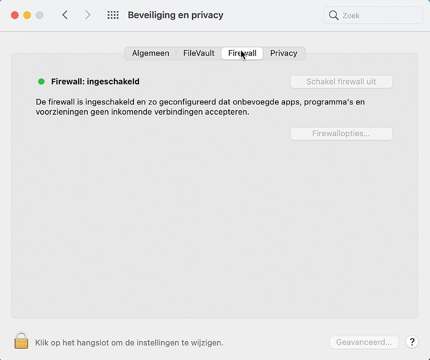Image resolution: width=430 pixels, height=360 pixels.
Task: Click the forward arrow in the toolbar
Action: (88, 15)
